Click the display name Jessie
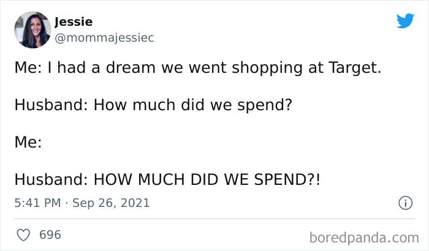The image size is (429, 251). point(74,22)
